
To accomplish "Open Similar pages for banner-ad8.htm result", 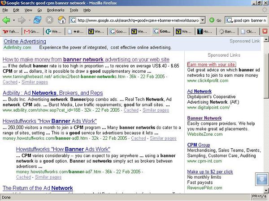I will (163, 138).
